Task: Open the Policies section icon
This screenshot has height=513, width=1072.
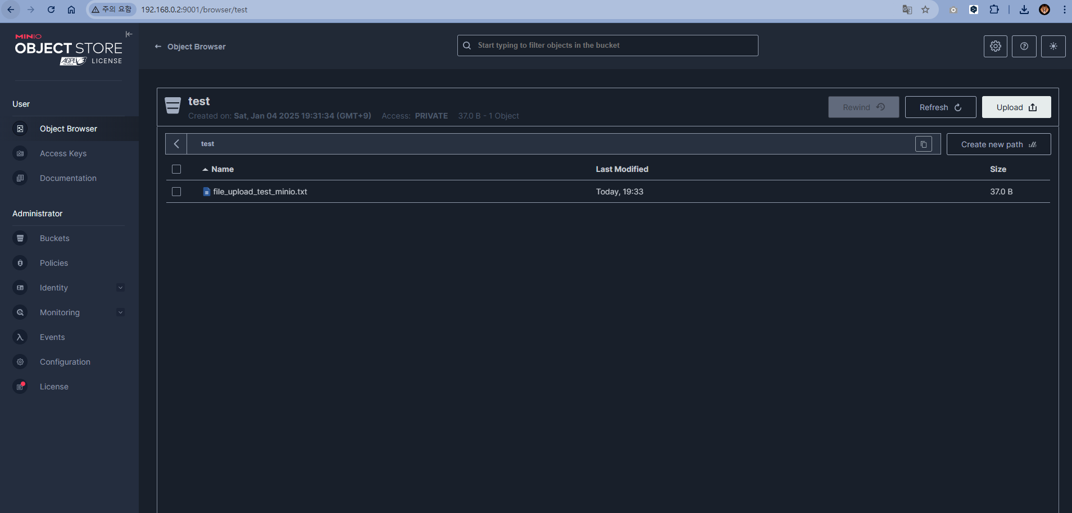Action: tap(20, 262)
